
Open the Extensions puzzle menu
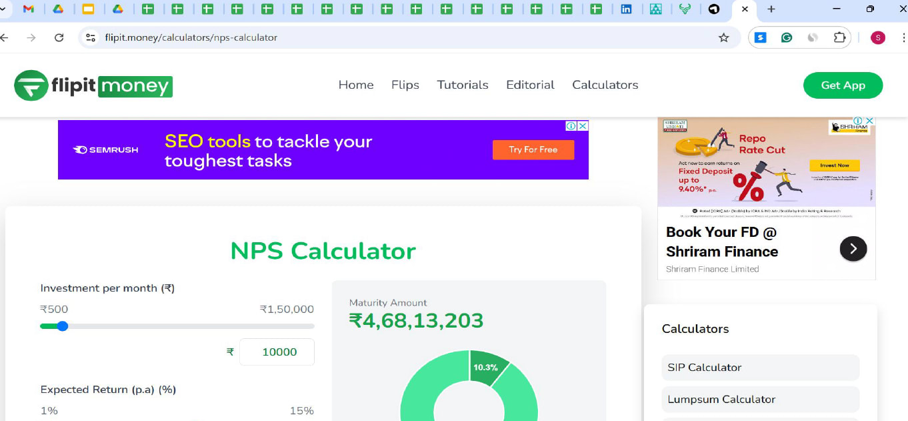(839, 37)
